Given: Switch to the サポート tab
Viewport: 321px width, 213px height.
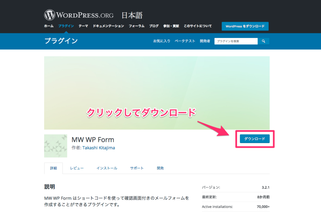Looking at the screenshot, I should 137,168.
